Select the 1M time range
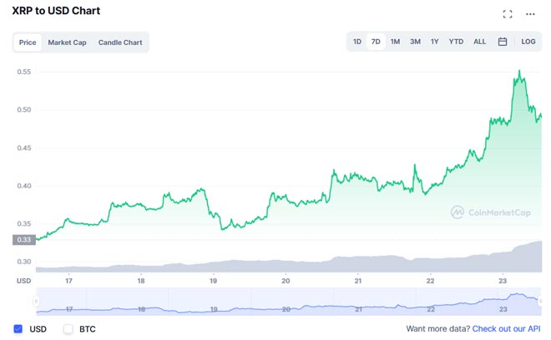551x340 pixels. click(395, 42)
